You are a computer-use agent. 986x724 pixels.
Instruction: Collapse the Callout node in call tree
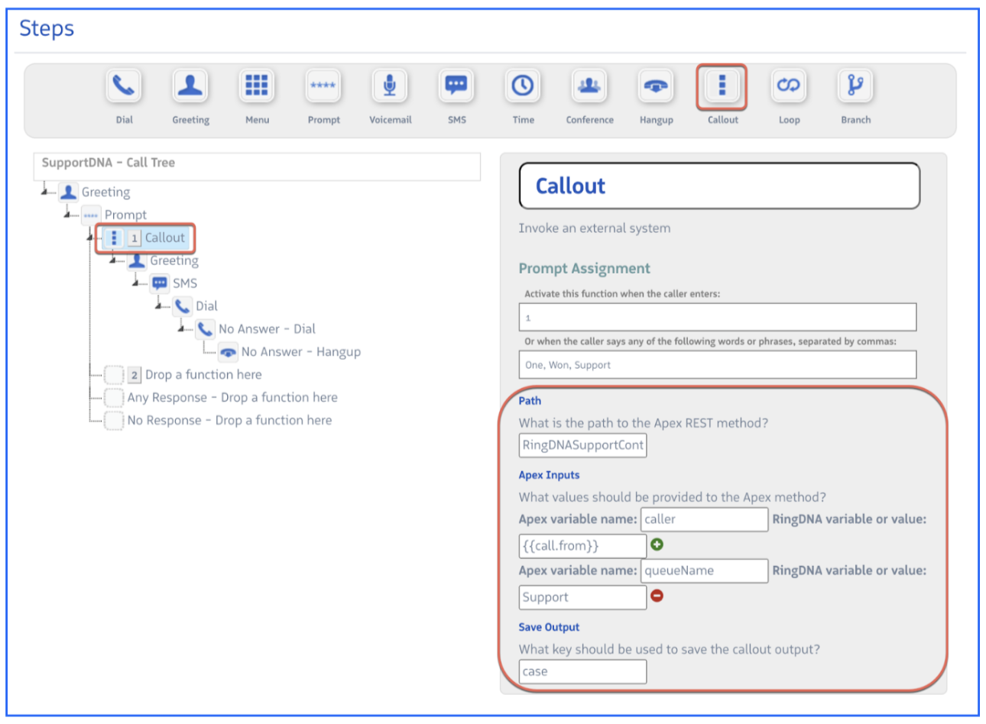coord(91,238)
